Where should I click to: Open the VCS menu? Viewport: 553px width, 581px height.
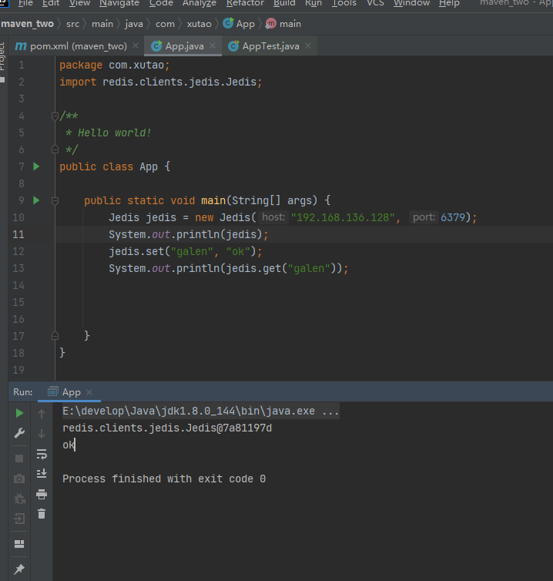pyautogui.click(x=375, y=3)
